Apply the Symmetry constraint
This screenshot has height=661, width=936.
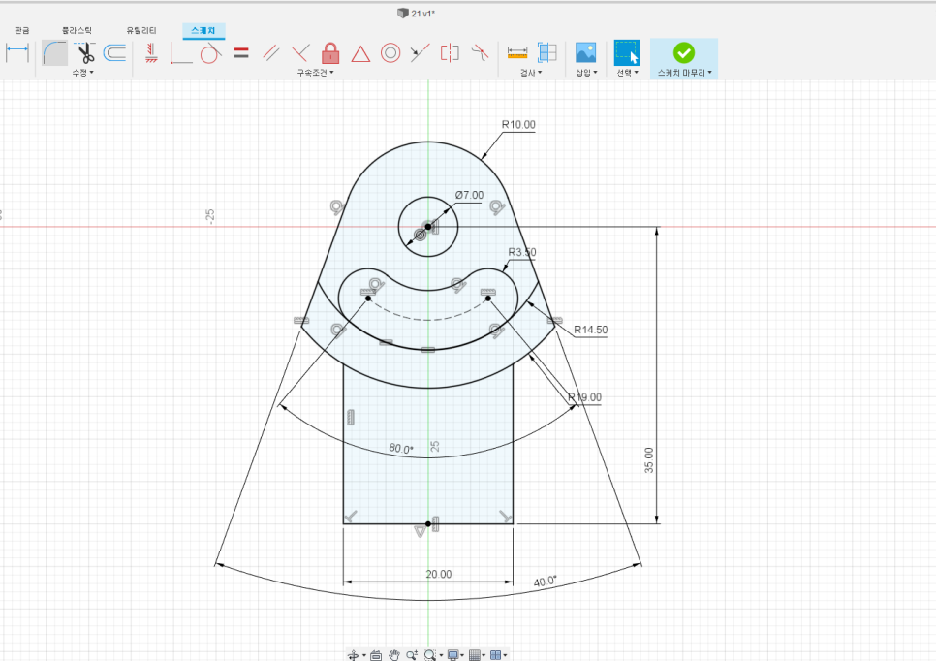pos(451,53)
